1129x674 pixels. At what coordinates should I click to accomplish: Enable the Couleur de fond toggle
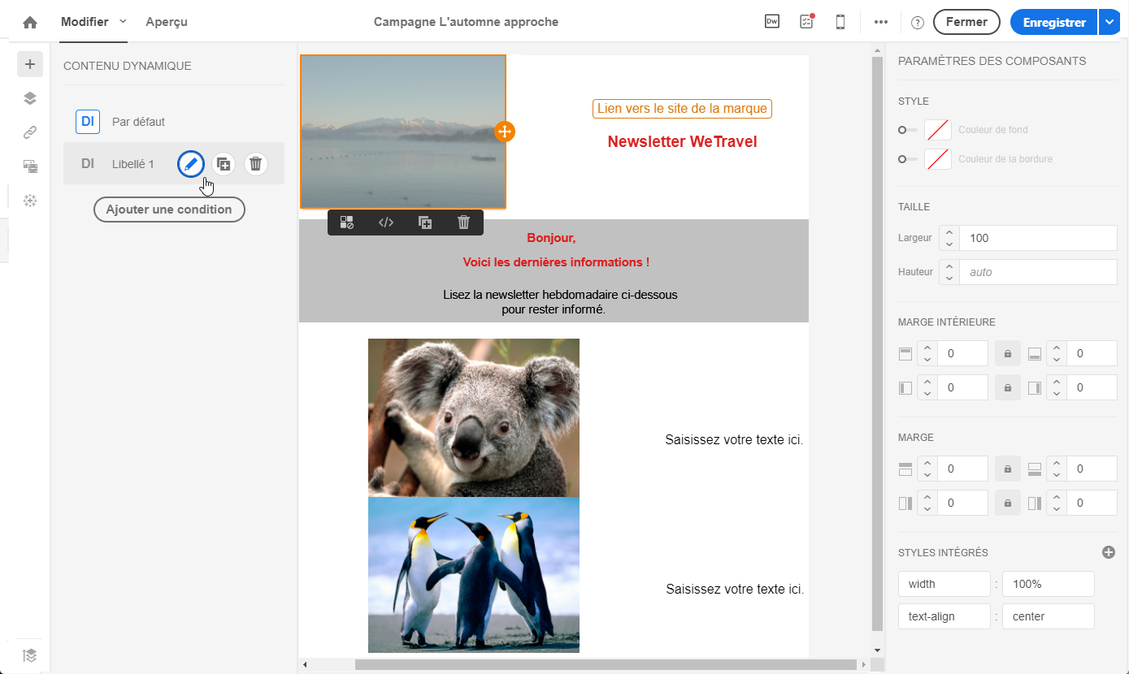point(908,130)
